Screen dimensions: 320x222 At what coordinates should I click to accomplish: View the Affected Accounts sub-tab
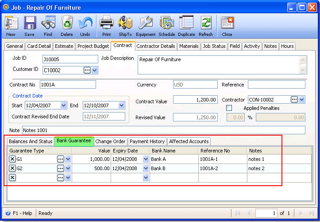tap(189, 141)
